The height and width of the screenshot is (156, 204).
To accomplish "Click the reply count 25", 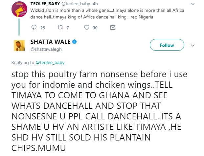I will 42,28.
